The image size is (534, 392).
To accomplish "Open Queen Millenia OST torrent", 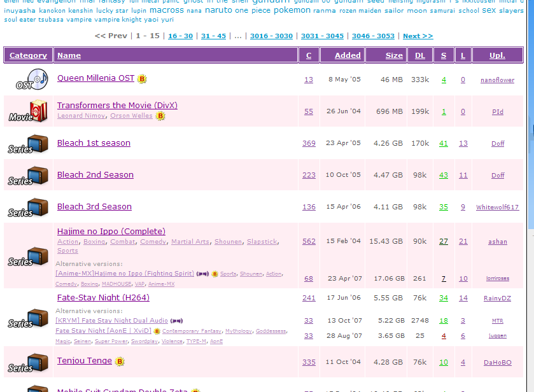I will coord(95,78).
